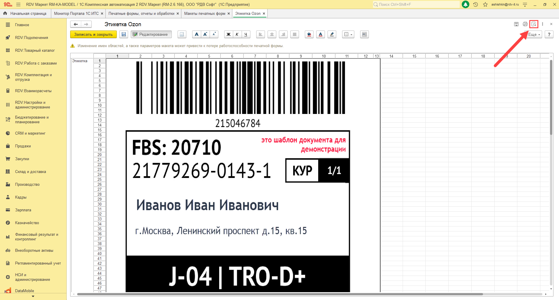The width and height of the screenshot is (559, 300).
Task: Open the history clock icon
Action: point(475,4)
